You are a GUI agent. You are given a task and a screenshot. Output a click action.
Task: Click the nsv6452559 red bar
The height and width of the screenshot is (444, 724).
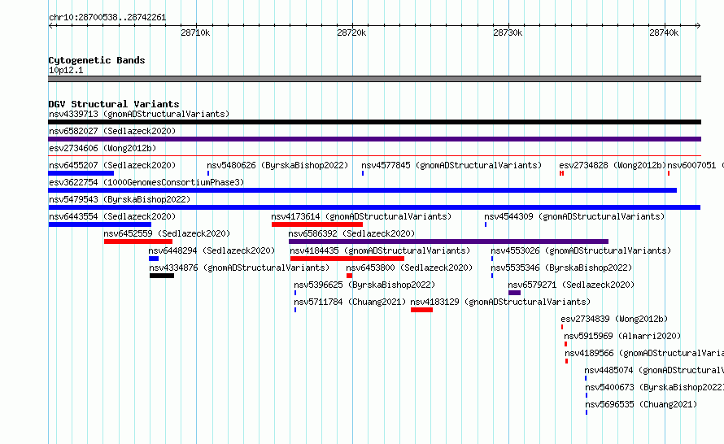coord(138,242)
